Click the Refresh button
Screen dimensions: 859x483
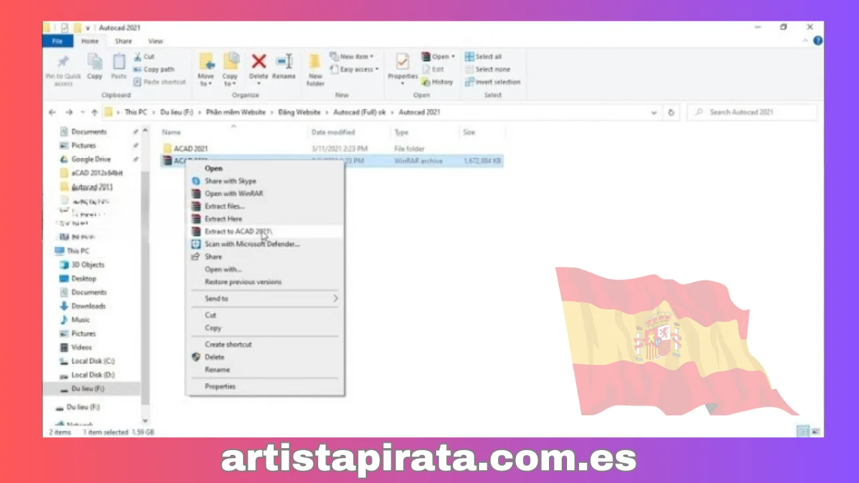coord(671,113)
